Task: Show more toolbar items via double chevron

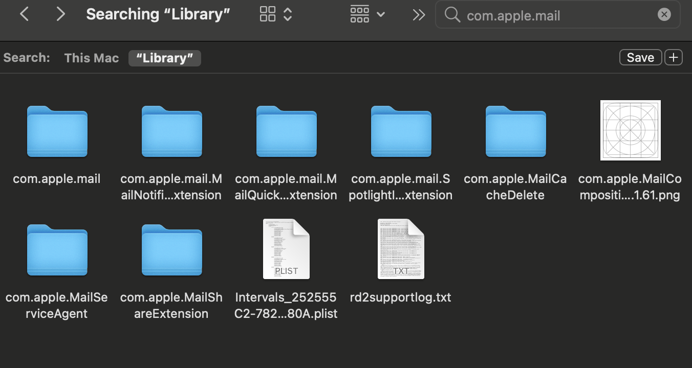Action: [419, 15]
